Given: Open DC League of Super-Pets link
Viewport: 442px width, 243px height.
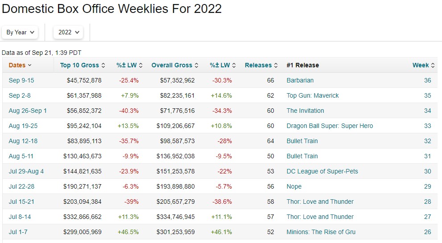Looking at the screenshot, I should pyautogui.click(x=322, y=171).
